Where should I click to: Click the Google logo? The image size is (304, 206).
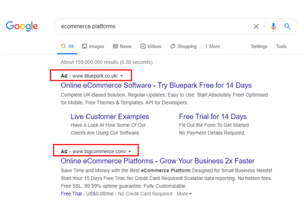[x=22, y=26]
